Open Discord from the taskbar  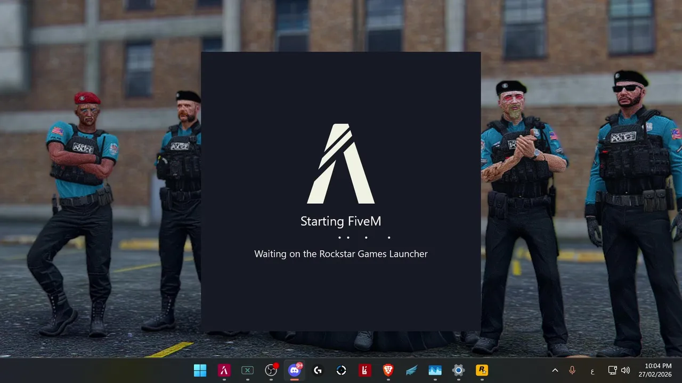[295, 370]
